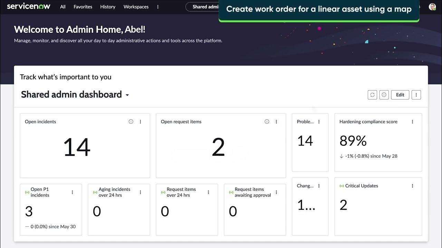442x248 pixels.
Task: Open the History menu
Action: (107, 7)
